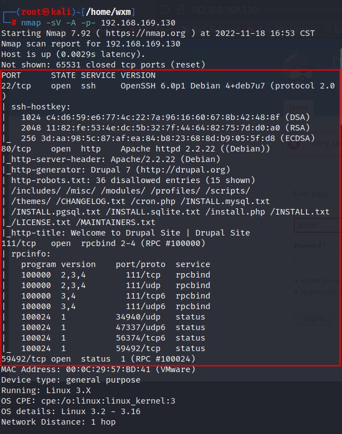Screen dimensions: 342x434
Task: Click the browser address bar URL text
Action: pyautogui.click(x=266, y=11)
